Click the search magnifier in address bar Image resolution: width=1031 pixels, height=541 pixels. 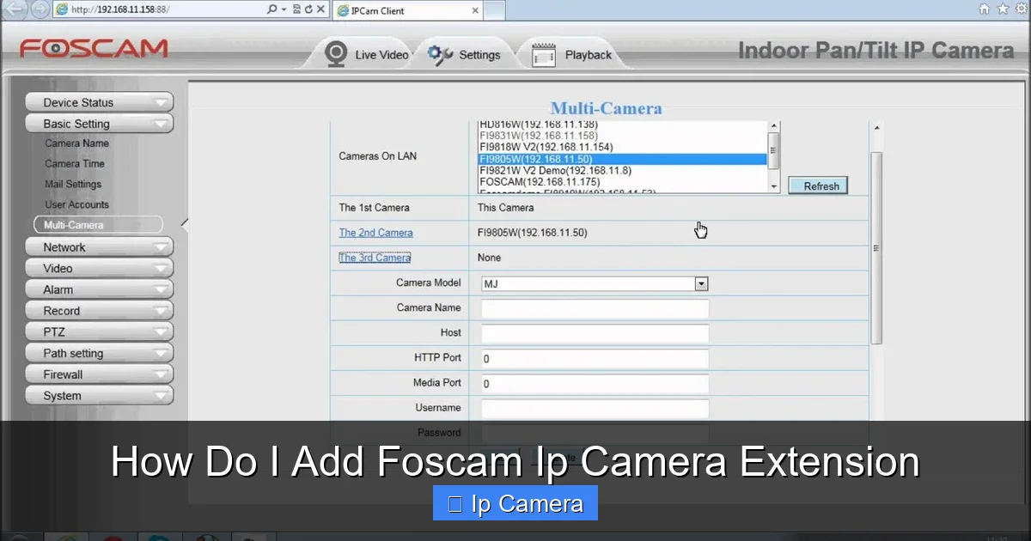coord(272,10)
